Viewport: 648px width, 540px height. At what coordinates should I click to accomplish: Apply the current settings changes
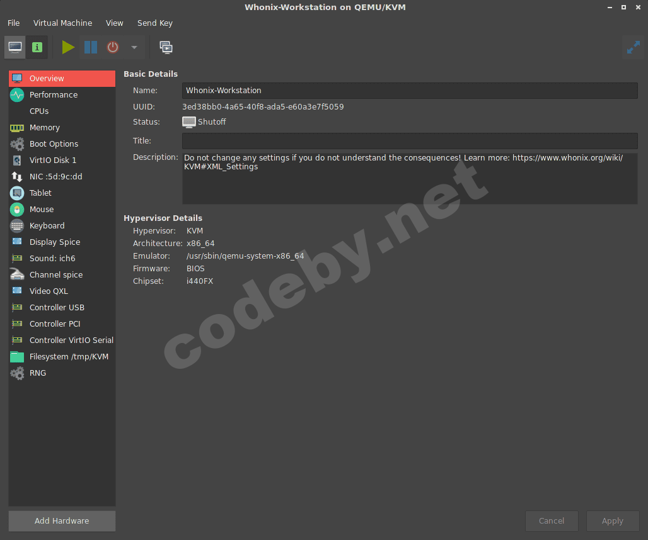(612, 520)
